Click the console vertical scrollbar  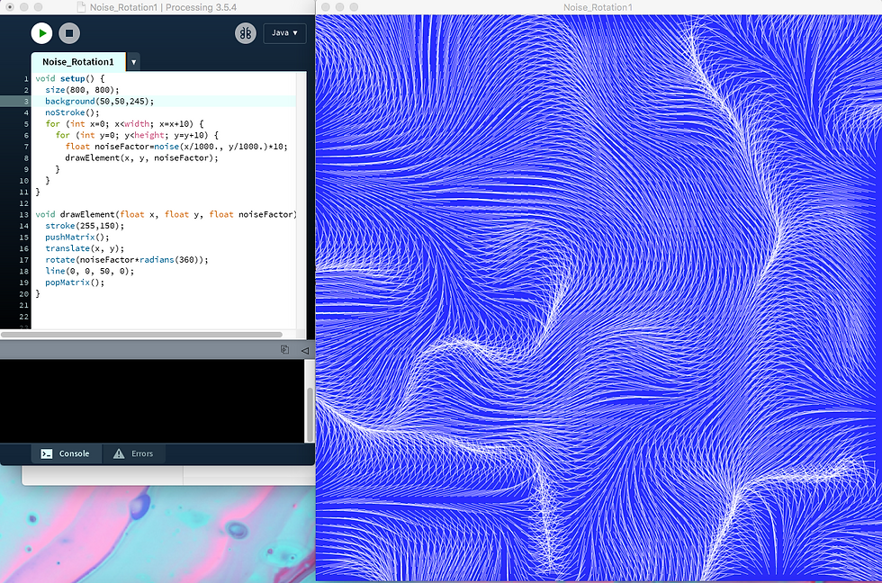(310, 414)
